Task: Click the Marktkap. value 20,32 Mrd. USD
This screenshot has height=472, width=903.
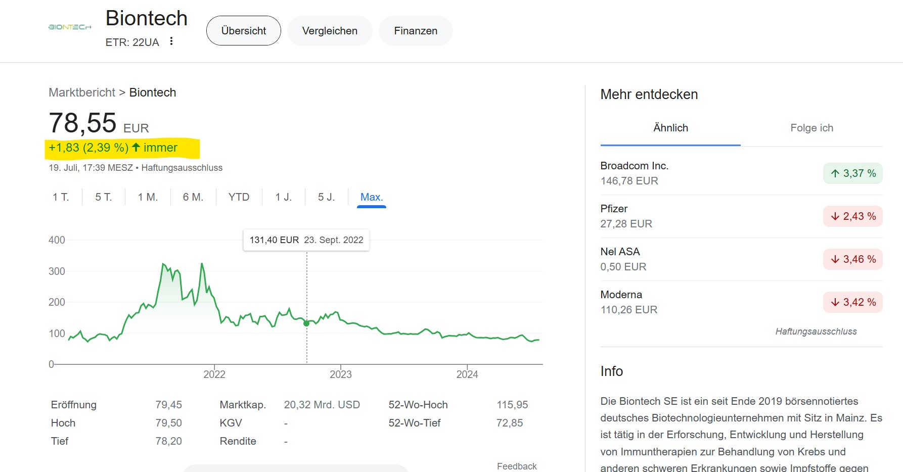Action: (322, 405)
